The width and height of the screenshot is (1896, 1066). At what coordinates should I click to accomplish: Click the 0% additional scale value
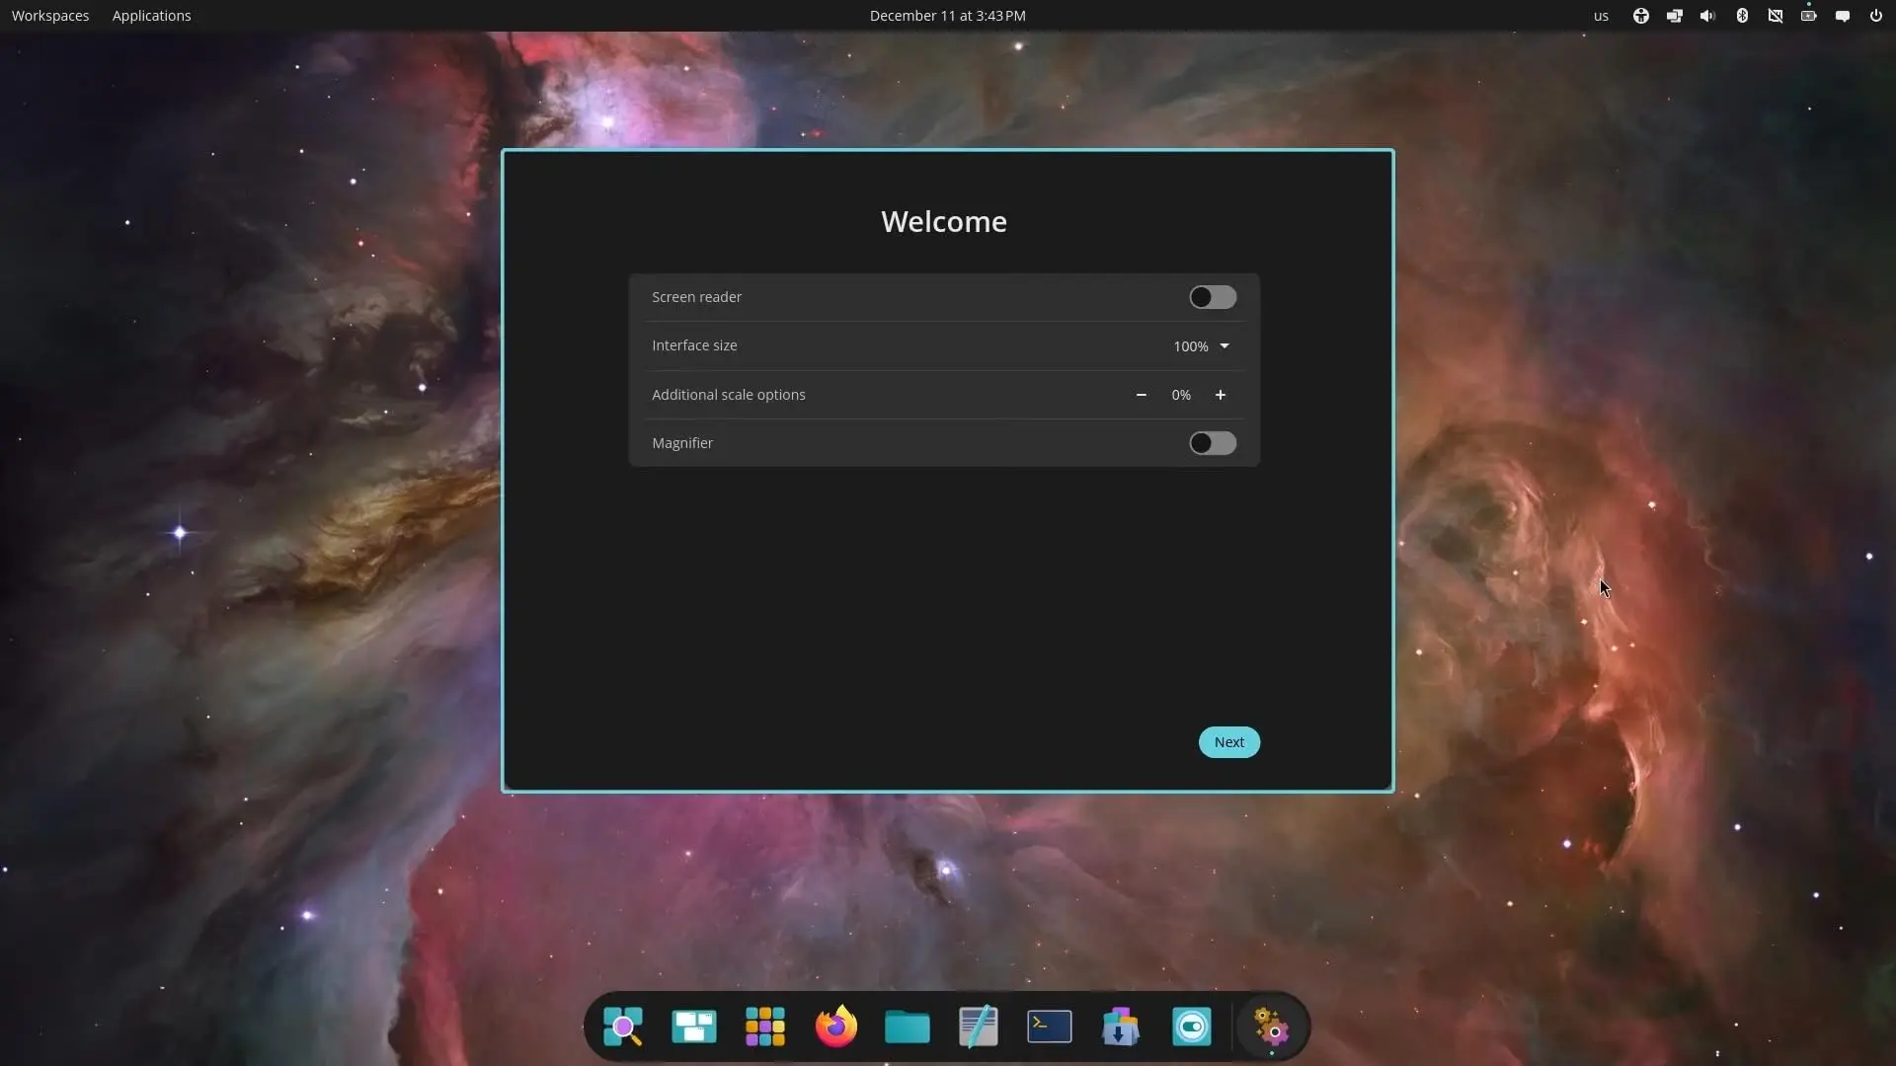coord(1181,395)
